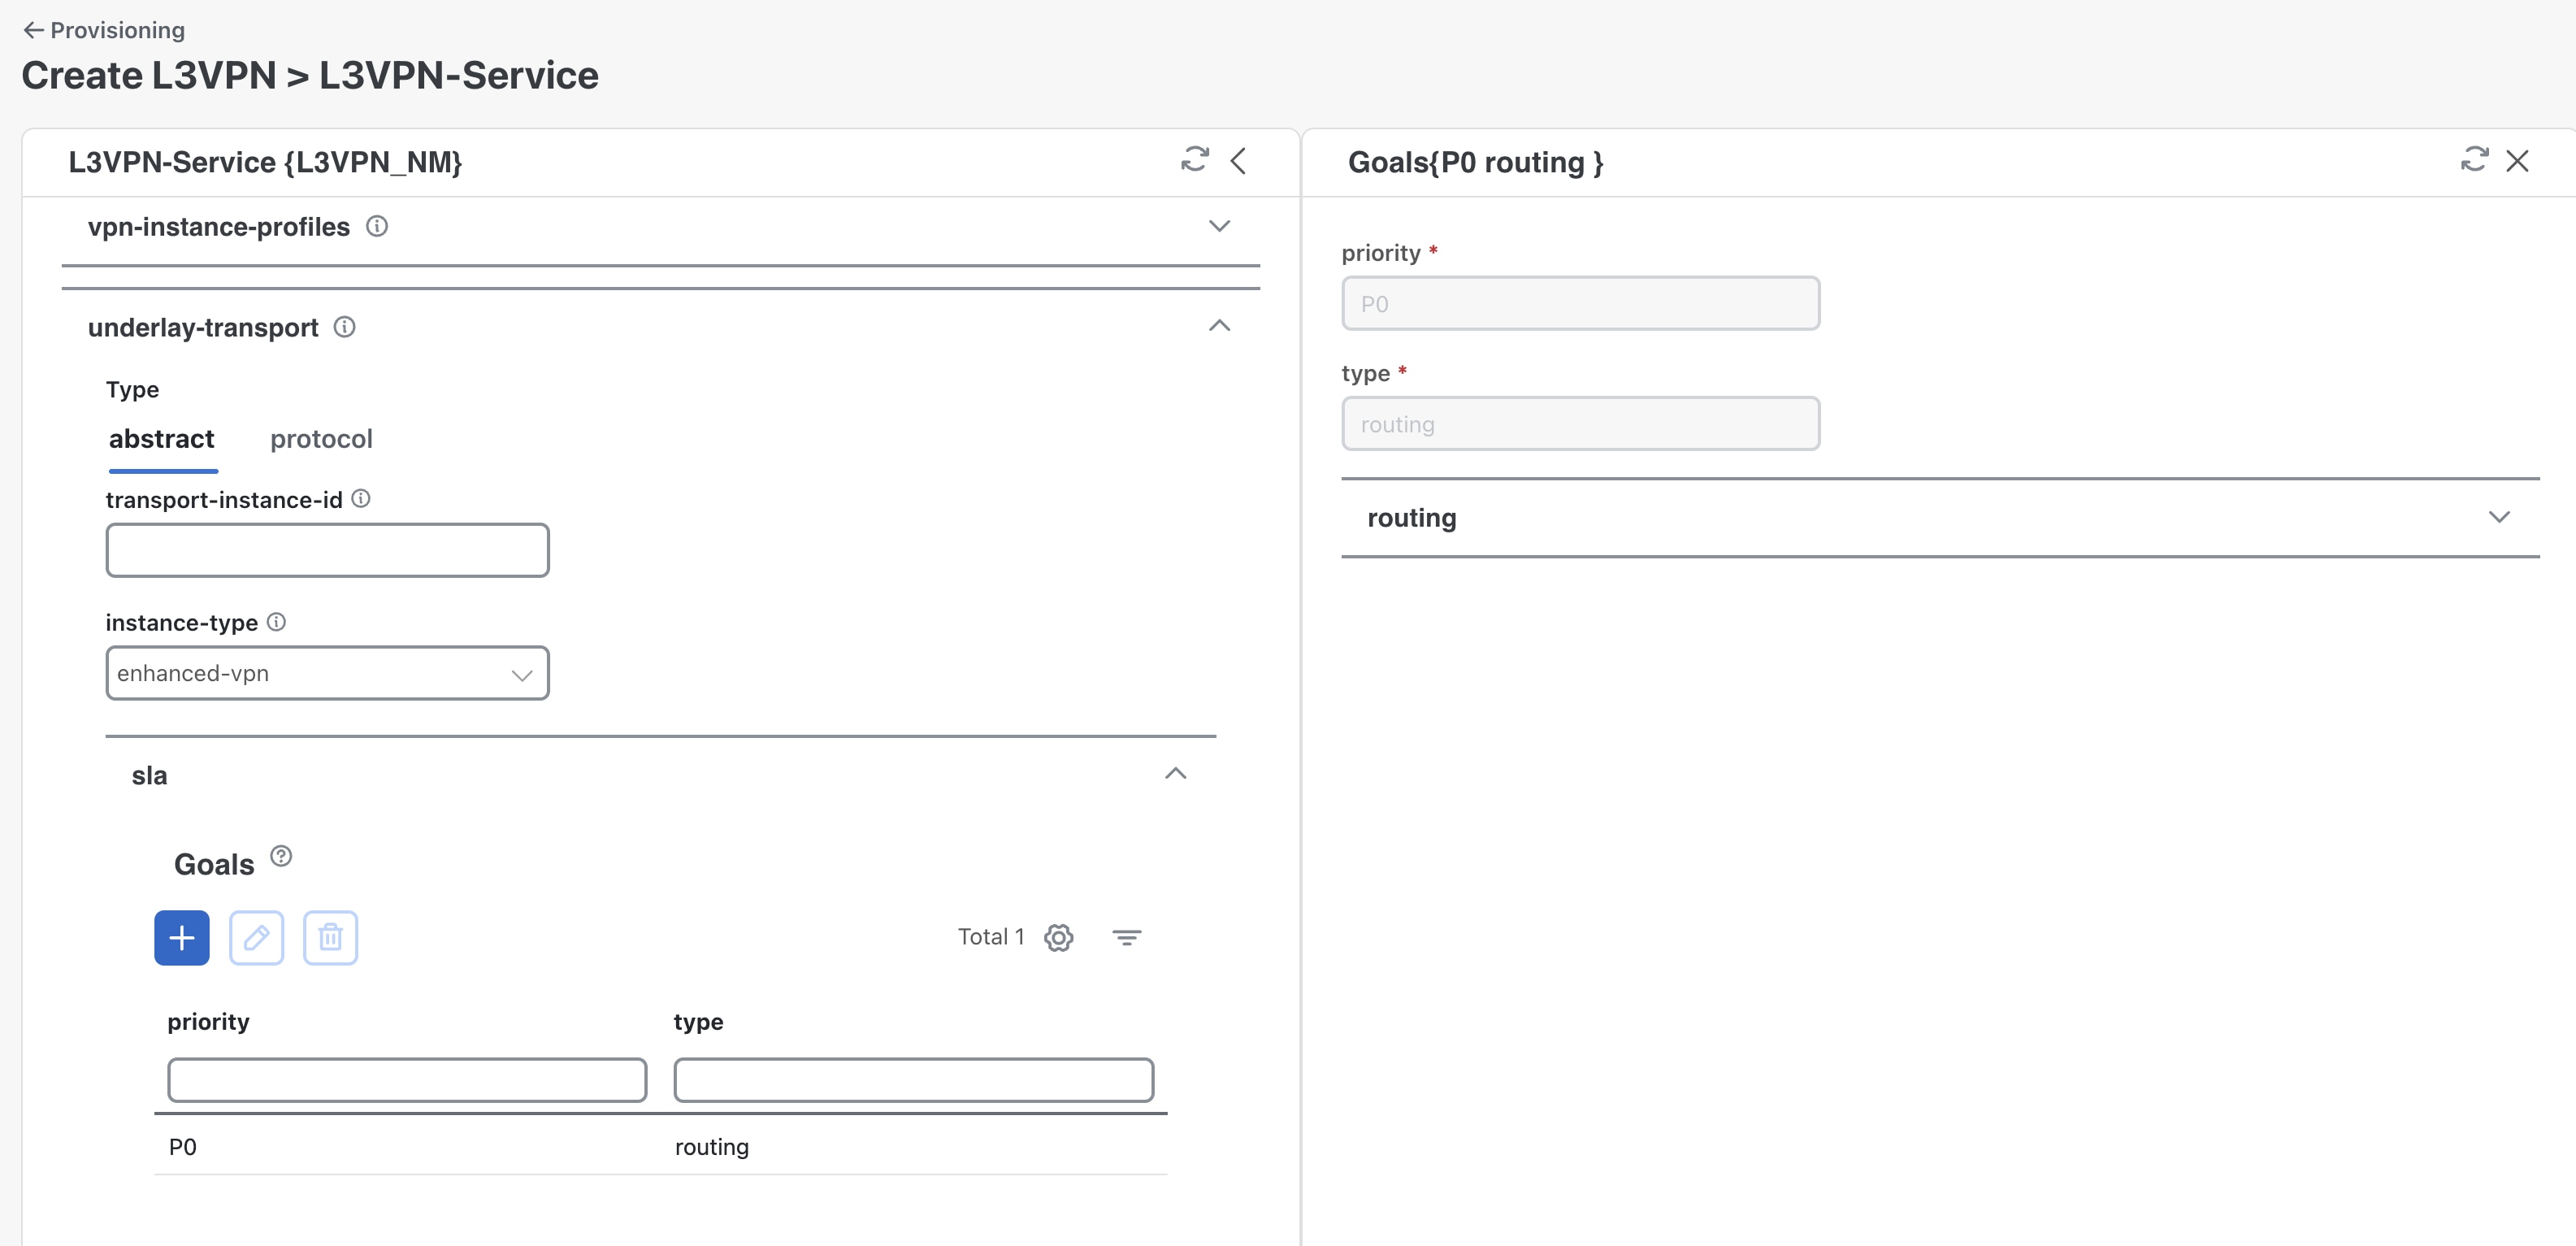Open Goals table settings gear

coord(1058,937)
